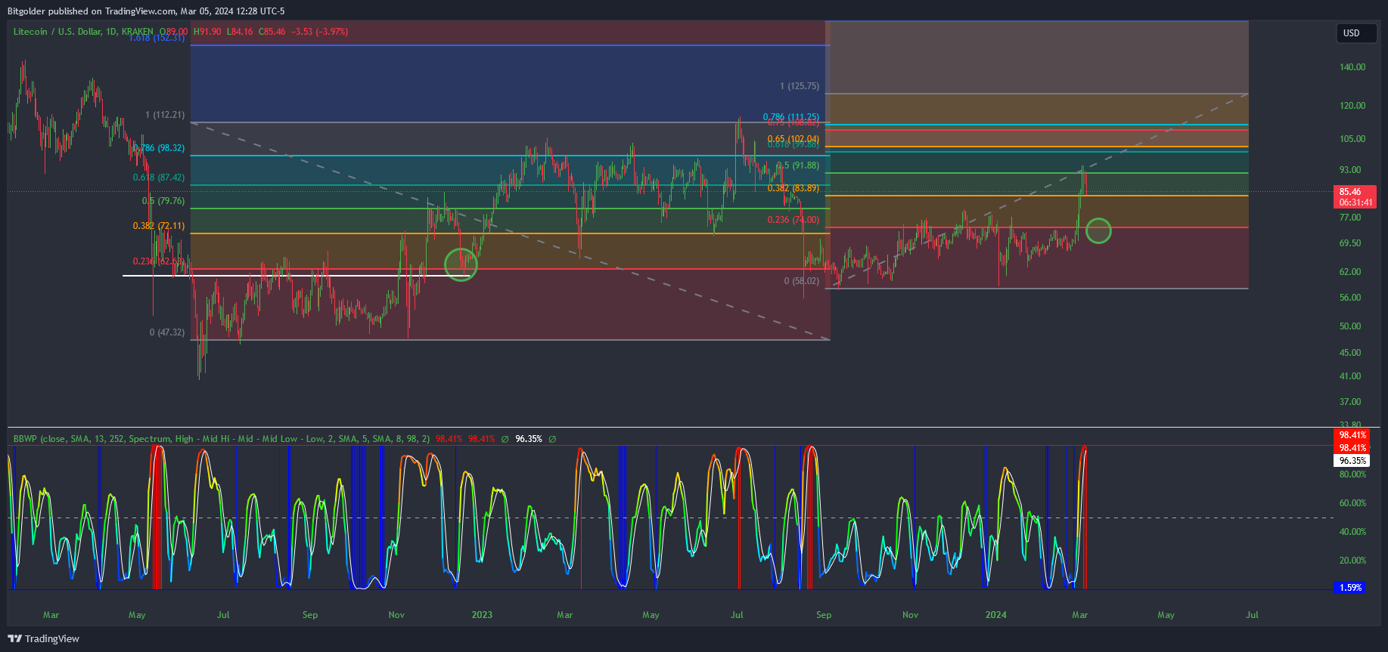The image size is (1388, 652).
Task: Click the 105.00 price axis label
Action: (x=1352, y=139)
